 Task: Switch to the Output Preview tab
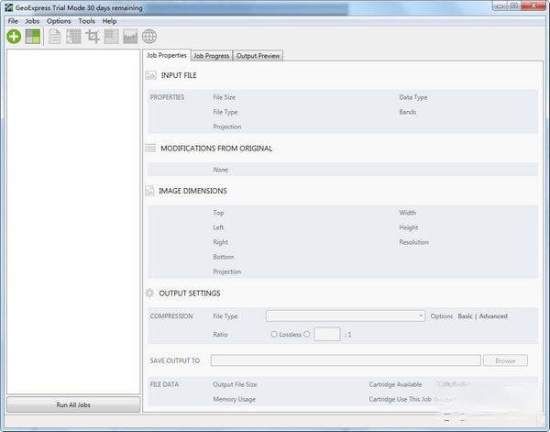(258, 56)
